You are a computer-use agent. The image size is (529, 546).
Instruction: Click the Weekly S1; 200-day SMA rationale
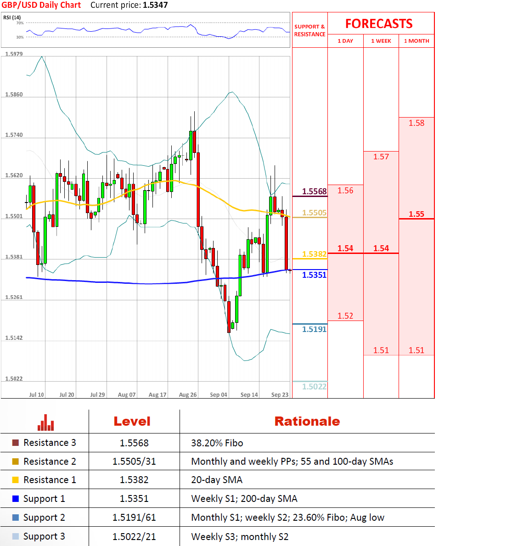coord(244,499)
